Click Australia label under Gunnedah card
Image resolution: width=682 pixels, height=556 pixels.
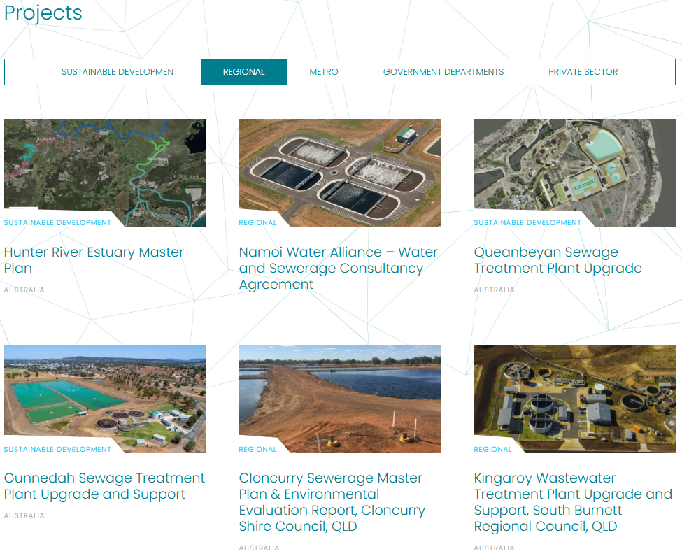24,516
